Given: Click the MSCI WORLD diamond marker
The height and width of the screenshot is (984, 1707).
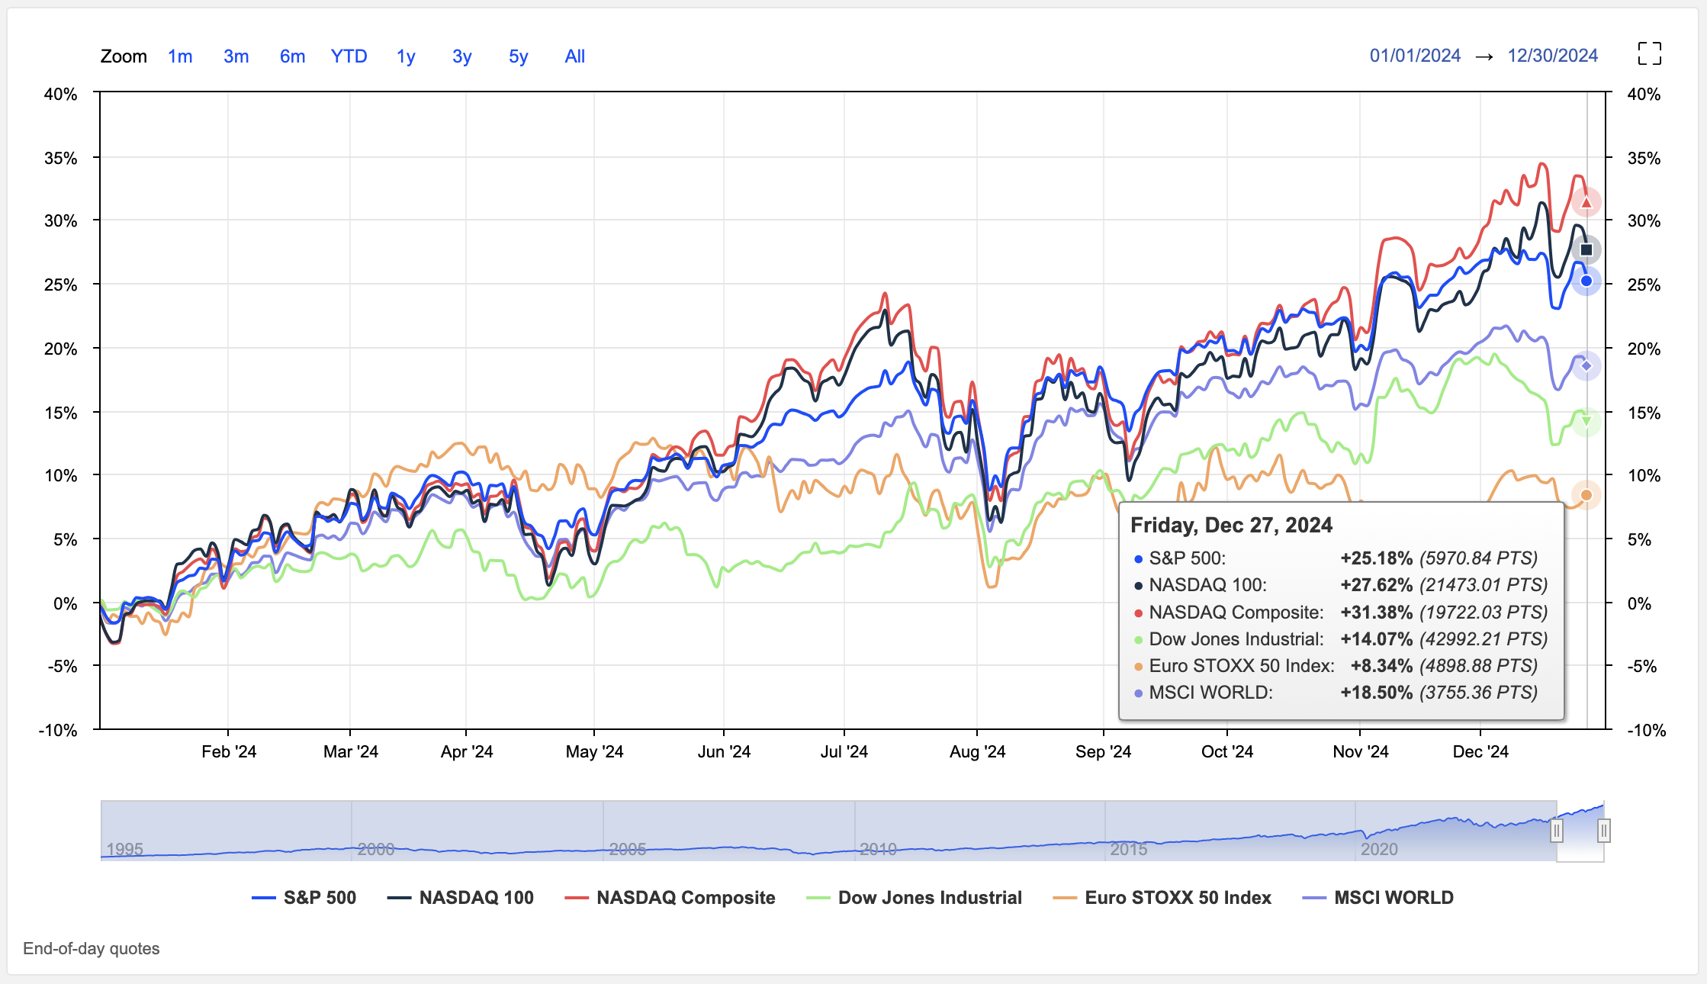Looking at the screenshot, I should click(x=1586, y=366).
